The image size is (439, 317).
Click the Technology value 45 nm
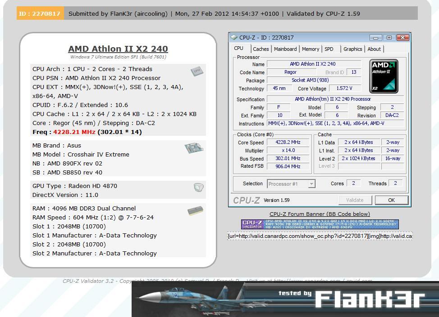point(279,88)
